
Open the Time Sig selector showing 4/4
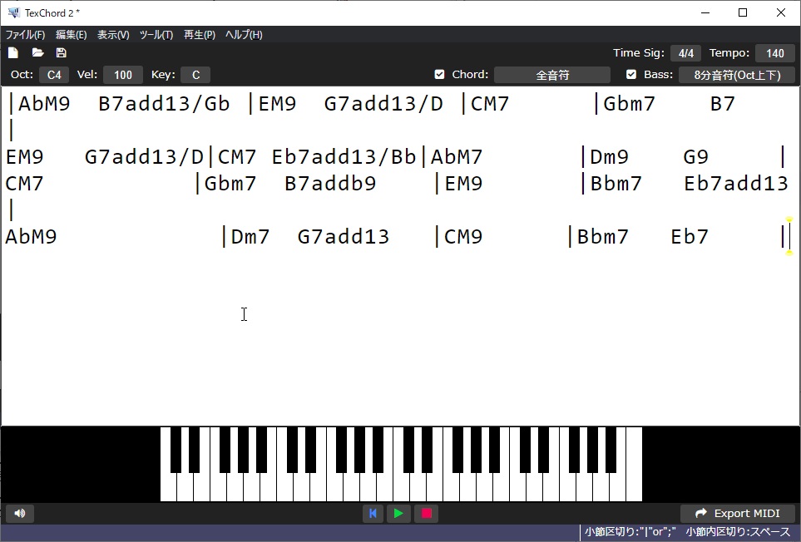coord(686,53)
